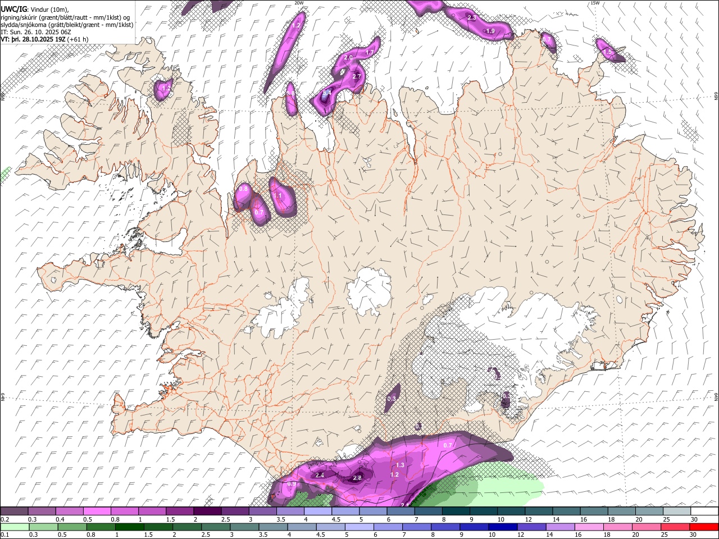The width and height of the screenshot is (719, 539).
Task: Click the dark purple 2 swatch, top scale
Action: [x=207, y=511]
